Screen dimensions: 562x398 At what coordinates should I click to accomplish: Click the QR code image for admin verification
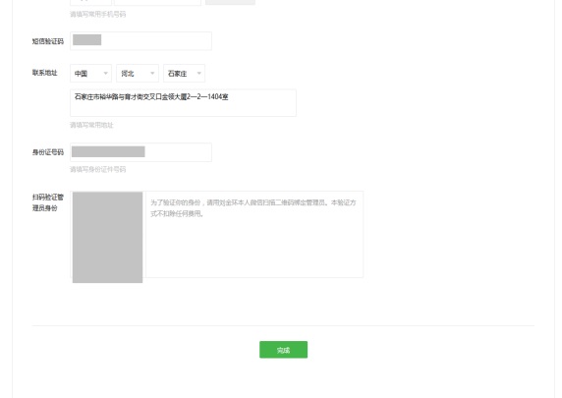107,238
